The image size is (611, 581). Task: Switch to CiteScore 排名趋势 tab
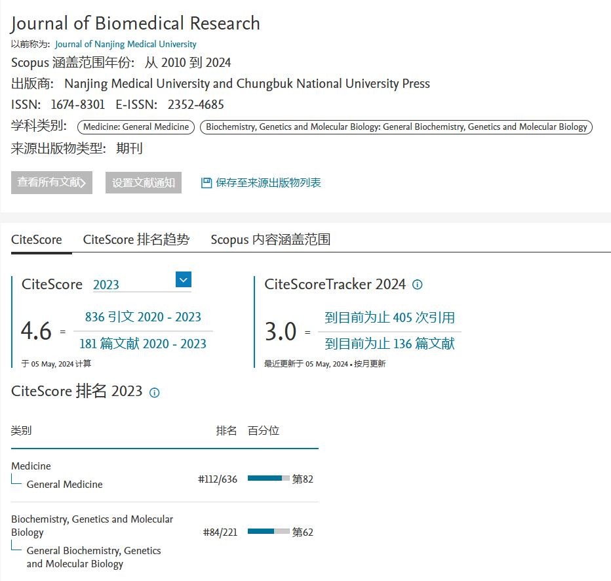click(x=136, y=239)
